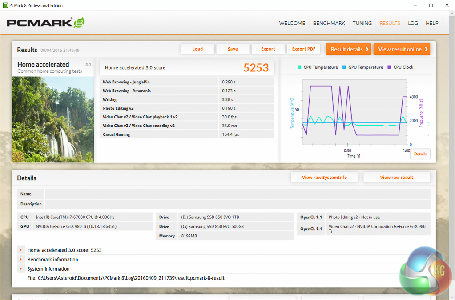Switch to the Benchmark tab

329,23
